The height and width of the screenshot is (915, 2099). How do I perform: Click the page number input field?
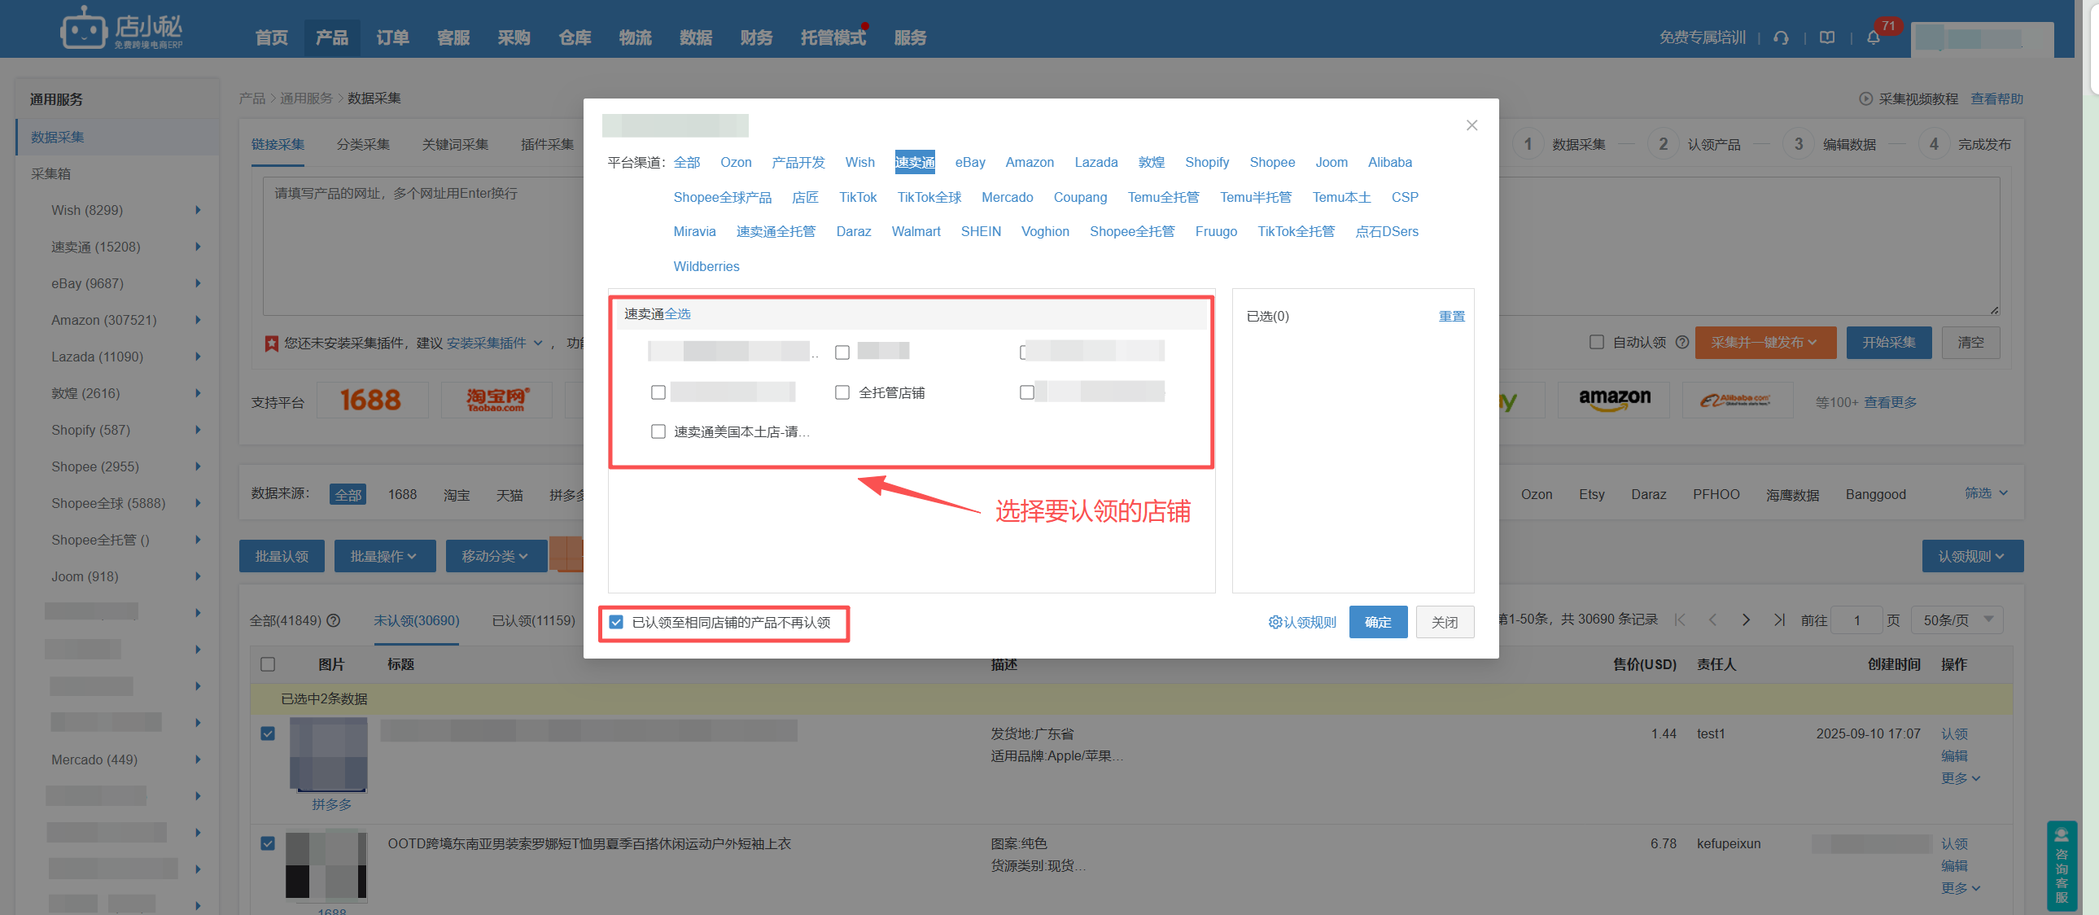tap(1856, 621)
